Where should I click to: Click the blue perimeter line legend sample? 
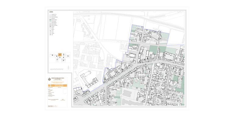coord(51,14)
